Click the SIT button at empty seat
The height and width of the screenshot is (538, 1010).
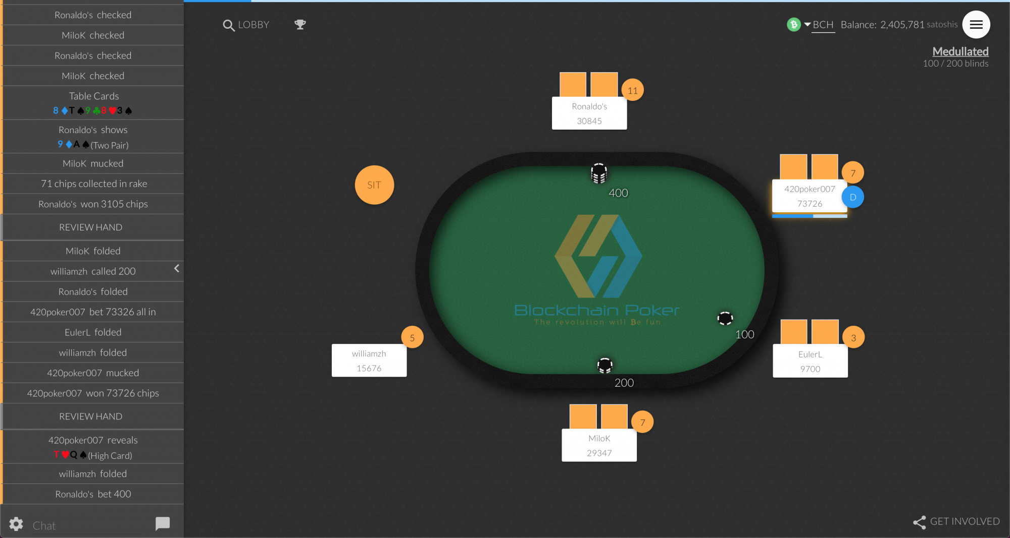click(374, 185)
